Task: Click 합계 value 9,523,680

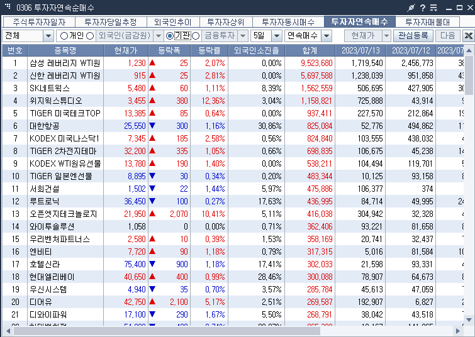Action: pos(316,63)
